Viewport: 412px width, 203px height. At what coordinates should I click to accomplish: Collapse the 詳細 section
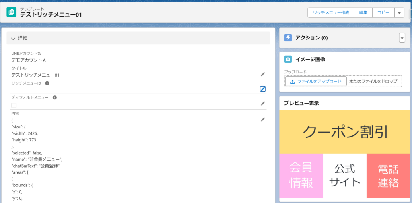click(14, 38)
